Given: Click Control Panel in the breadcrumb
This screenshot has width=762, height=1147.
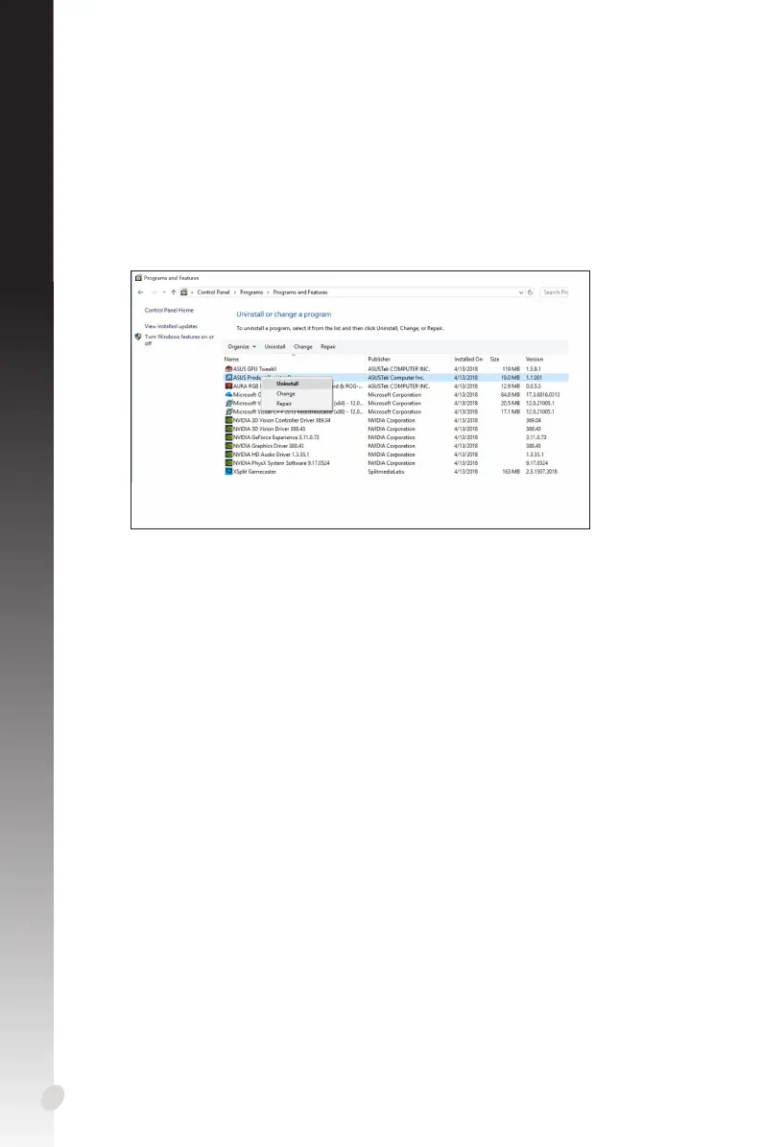Looking at the screenshot, I should [x=213, y=292].
